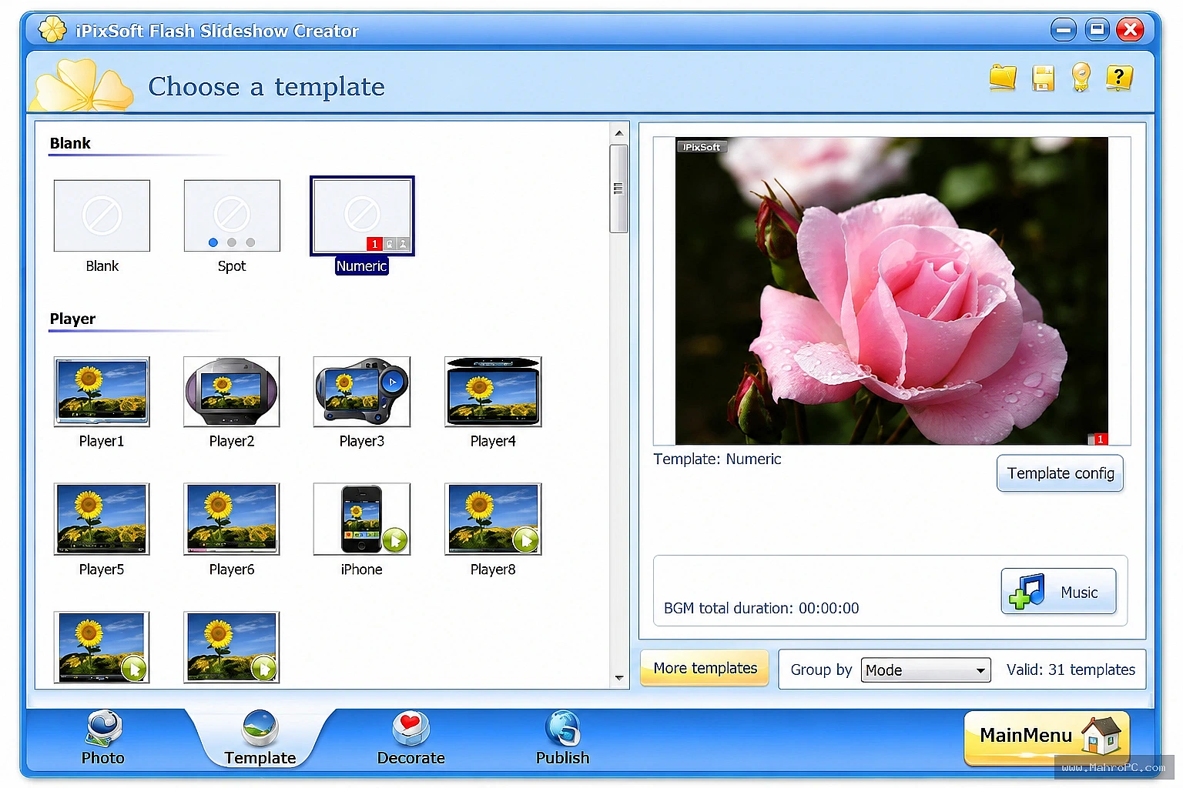Get More templates
This screenshot has width=1183, height=788.
705,668
